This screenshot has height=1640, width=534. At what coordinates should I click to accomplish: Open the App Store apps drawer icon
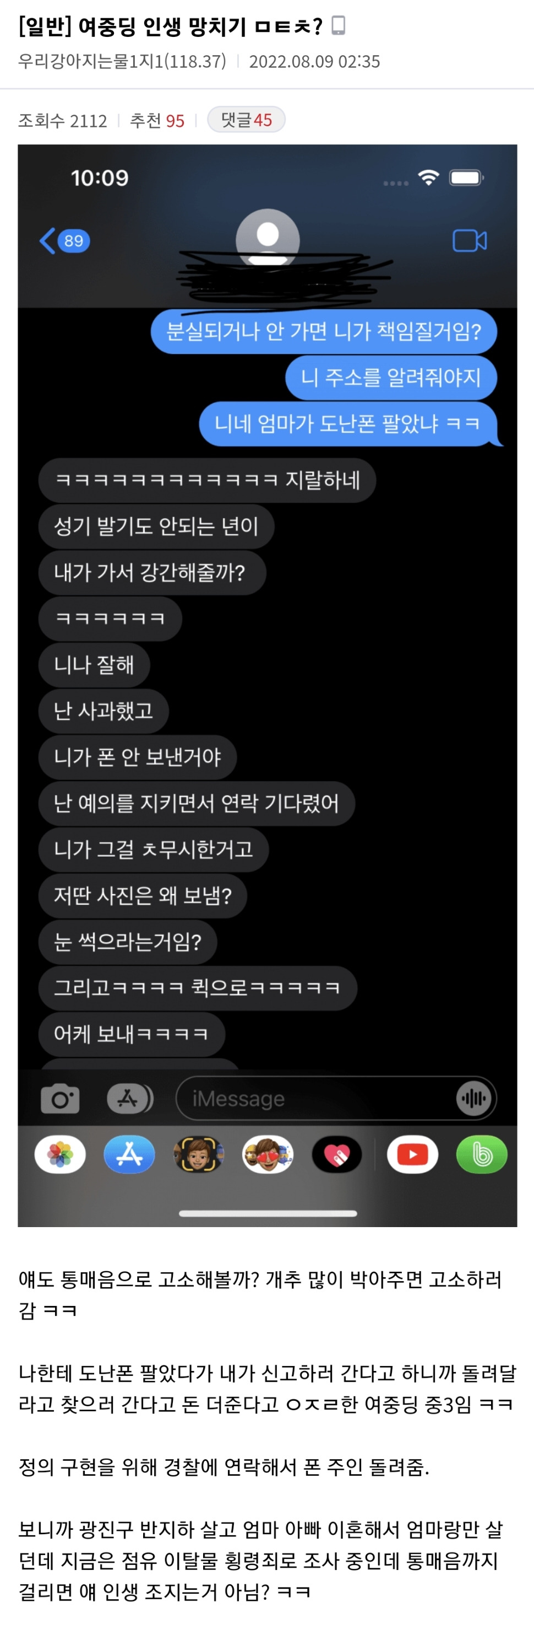(x=130, y=1098)
